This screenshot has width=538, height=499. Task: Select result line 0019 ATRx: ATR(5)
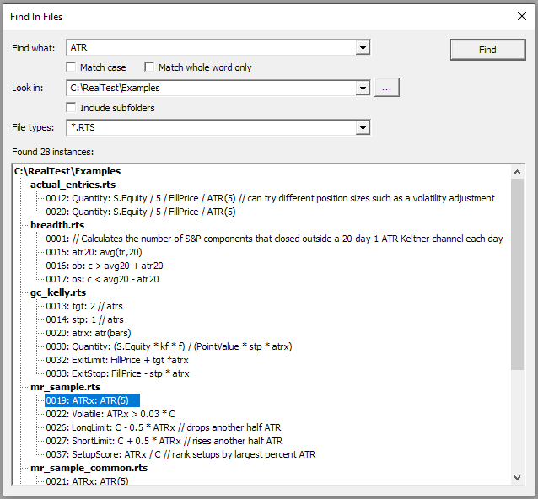(92, 400)
